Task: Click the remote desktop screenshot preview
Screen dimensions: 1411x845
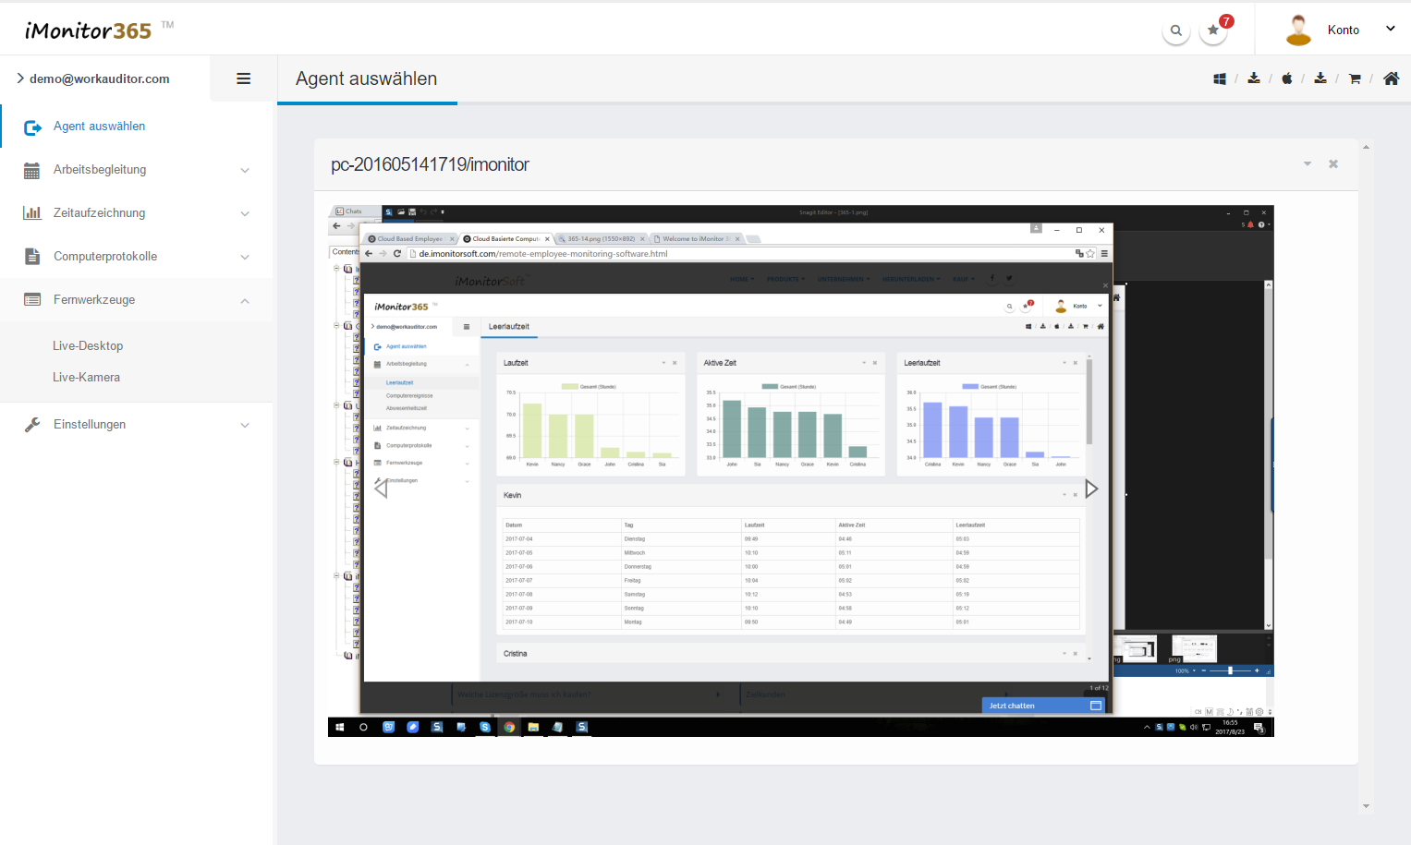Action: [x=800, y=471]
